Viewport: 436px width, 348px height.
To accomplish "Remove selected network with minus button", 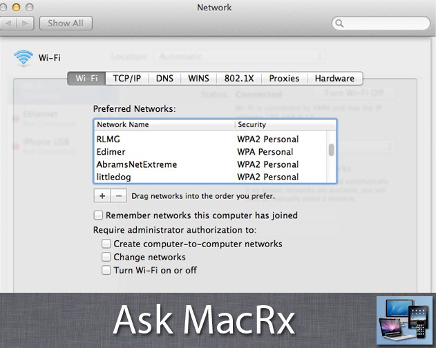I will click(119, 195).
